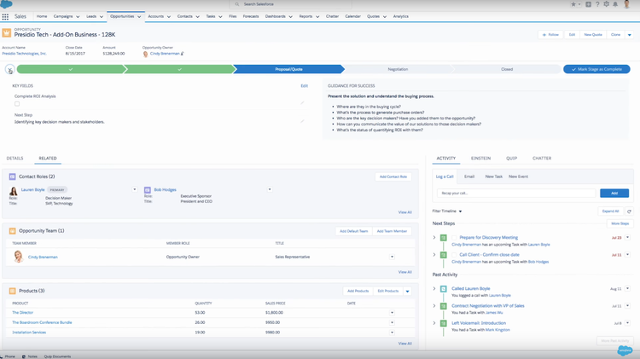Open the Accounts tab dropdown arrow
Image resolution: width=640 pixels, height=359 pixels.
tap(169, 17)
